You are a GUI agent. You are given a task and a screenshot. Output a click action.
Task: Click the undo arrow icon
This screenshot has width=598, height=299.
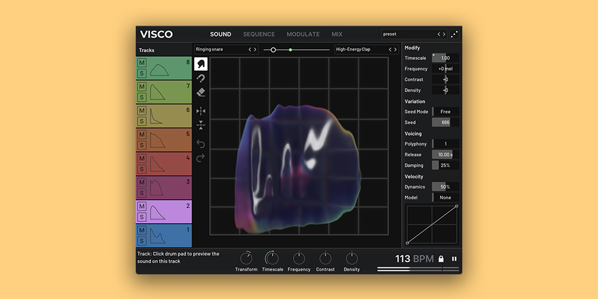(x=201, y=144)
